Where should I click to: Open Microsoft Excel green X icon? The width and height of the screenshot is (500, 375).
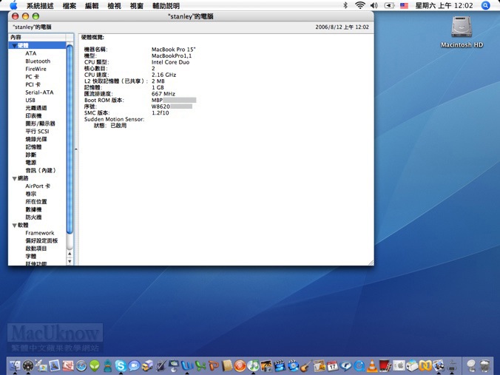point(200,365)
